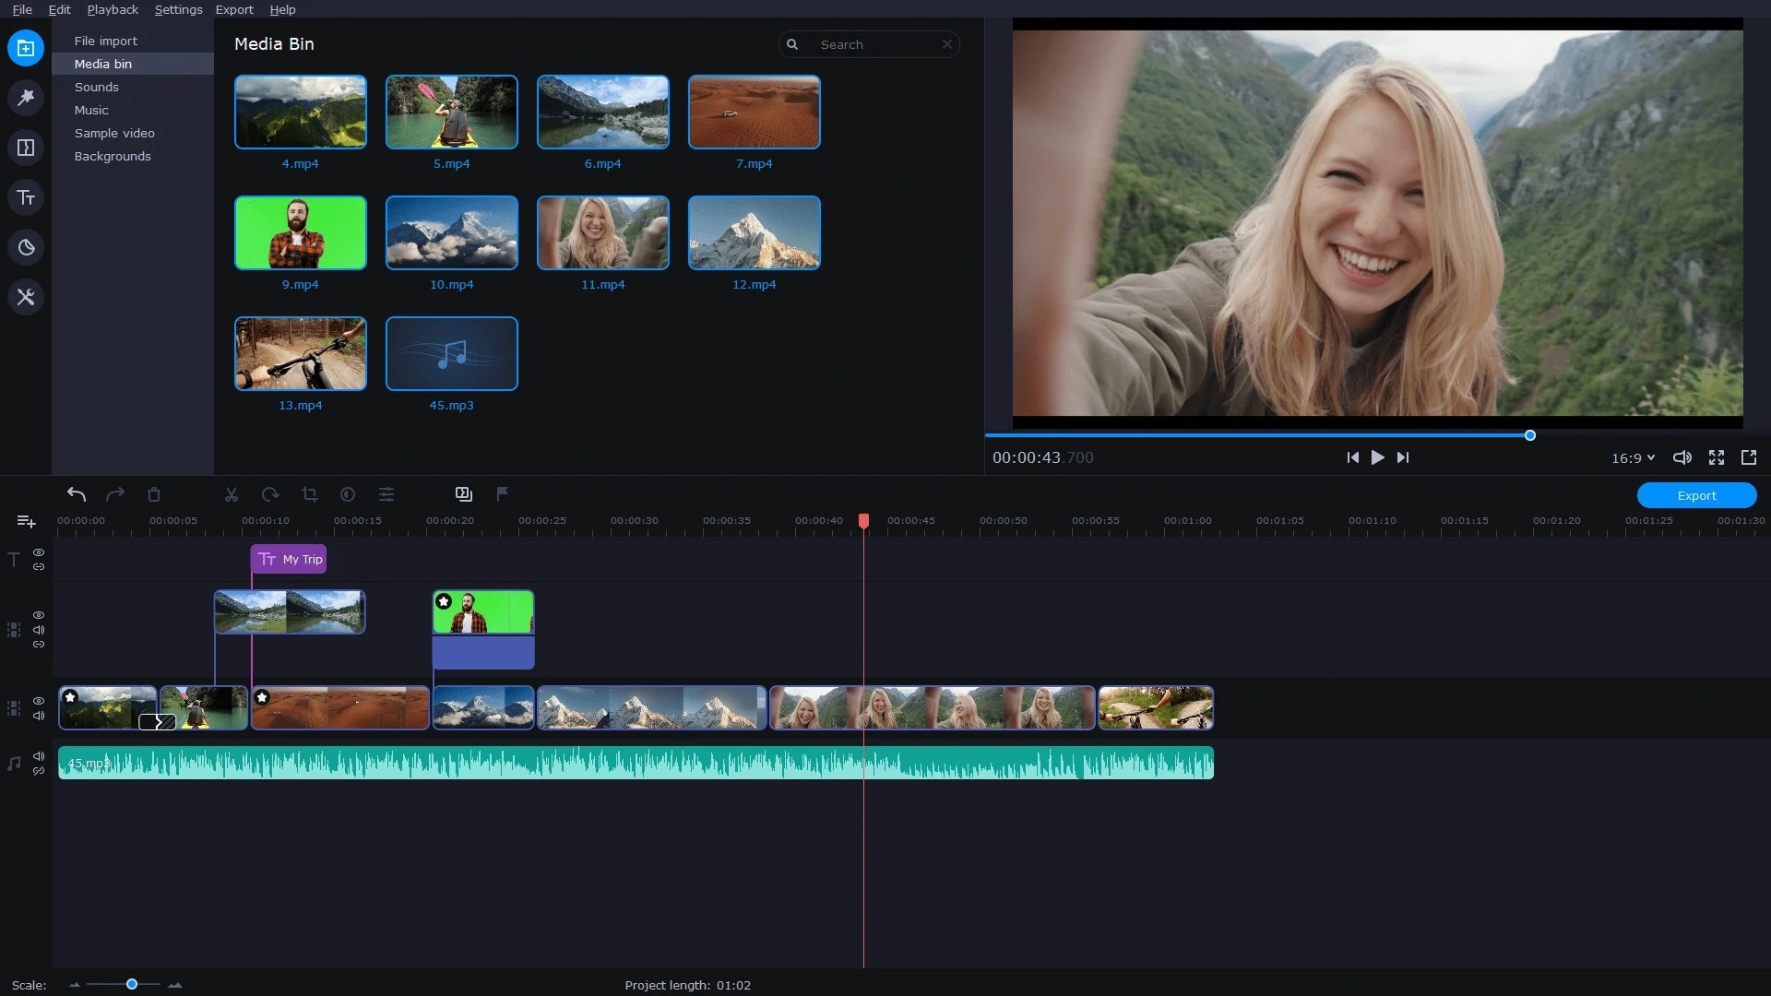Toggle visibility of overlay video track
The height and width of the screenshot is (996, 1771).
click(39, 614)
